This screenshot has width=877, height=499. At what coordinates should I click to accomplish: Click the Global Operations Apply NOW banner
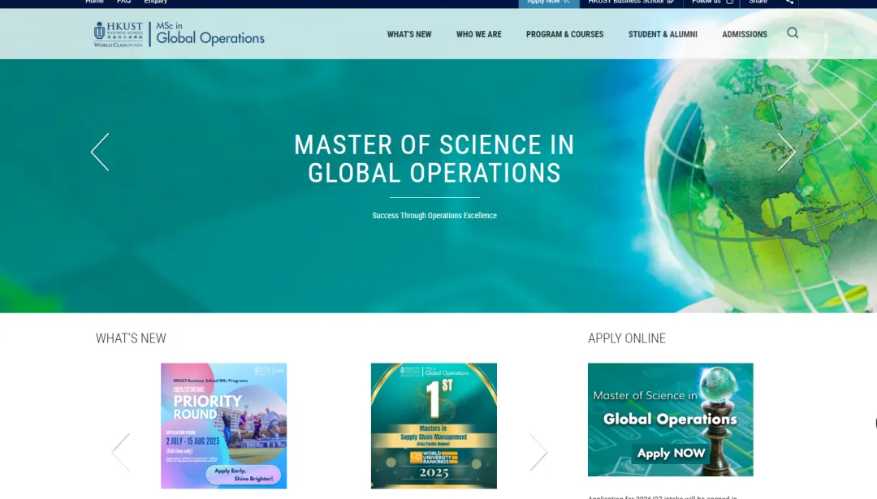670,419
